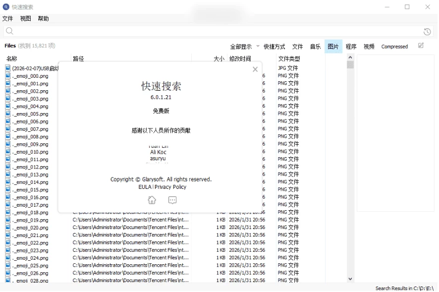Open the 帮助 menu
Viewport: 439px width, 292px height.
(x=42, y=18)
